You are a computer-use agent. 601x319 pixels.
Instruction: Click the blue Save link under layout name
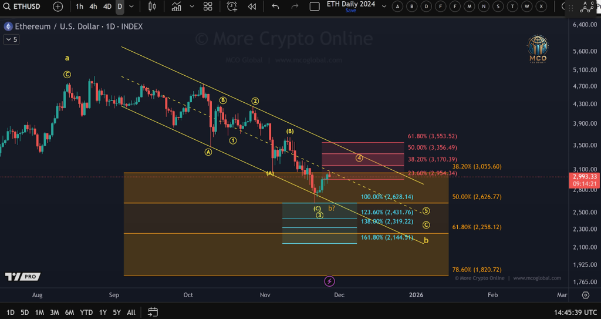pos(351,11)
